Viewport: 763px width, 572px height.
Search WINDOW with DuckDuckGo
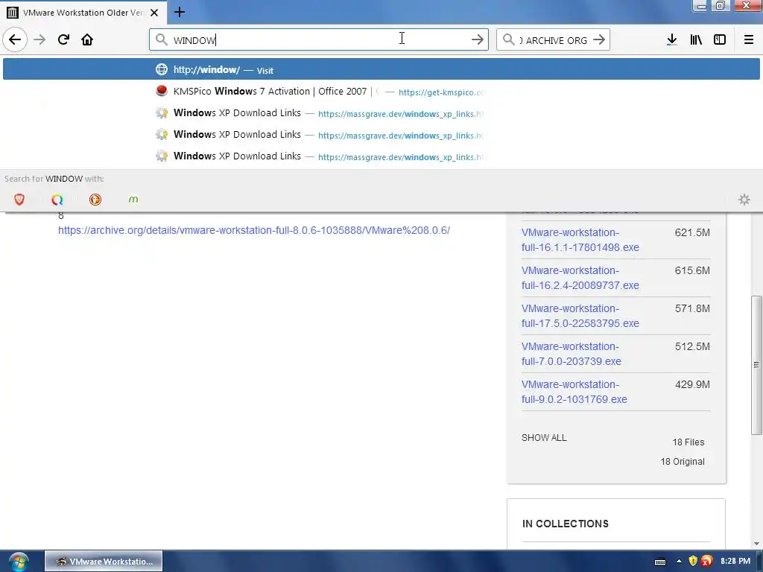click(x=95, y=200)
